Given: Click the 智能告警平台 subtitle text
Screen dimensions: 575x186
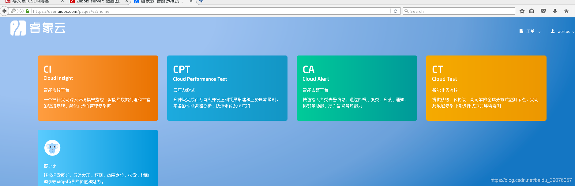Looking at the screenshot, I should click(x=315, y=90).
